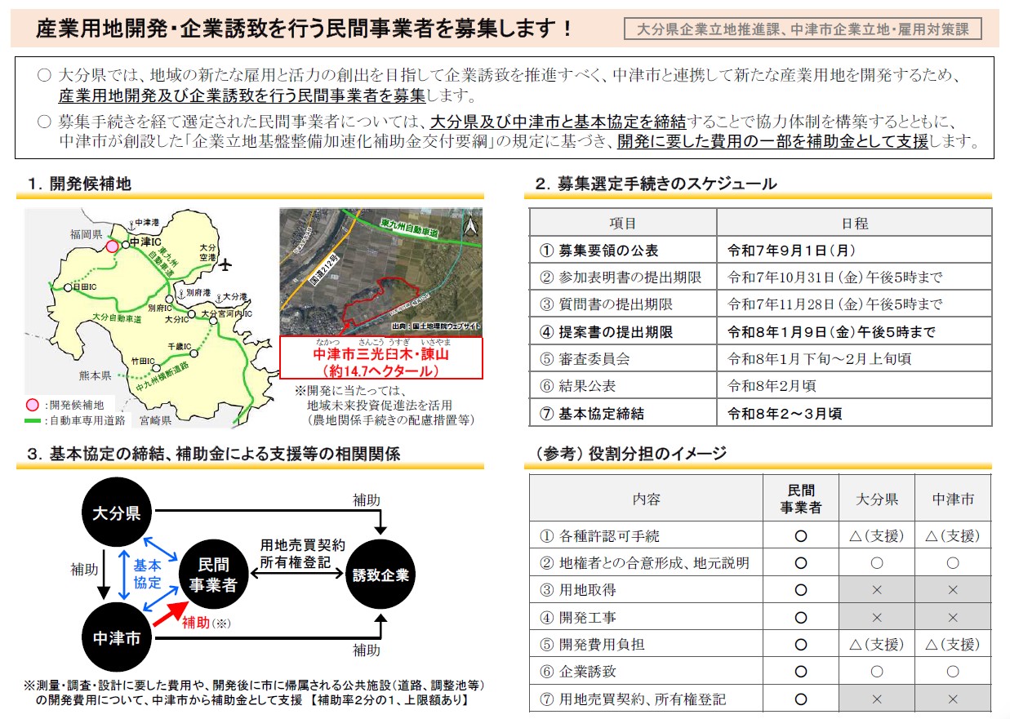Select the 大分県 black circle node
Image resolution: width=1010 pixels, height=719 pixels.
point(117,513)
